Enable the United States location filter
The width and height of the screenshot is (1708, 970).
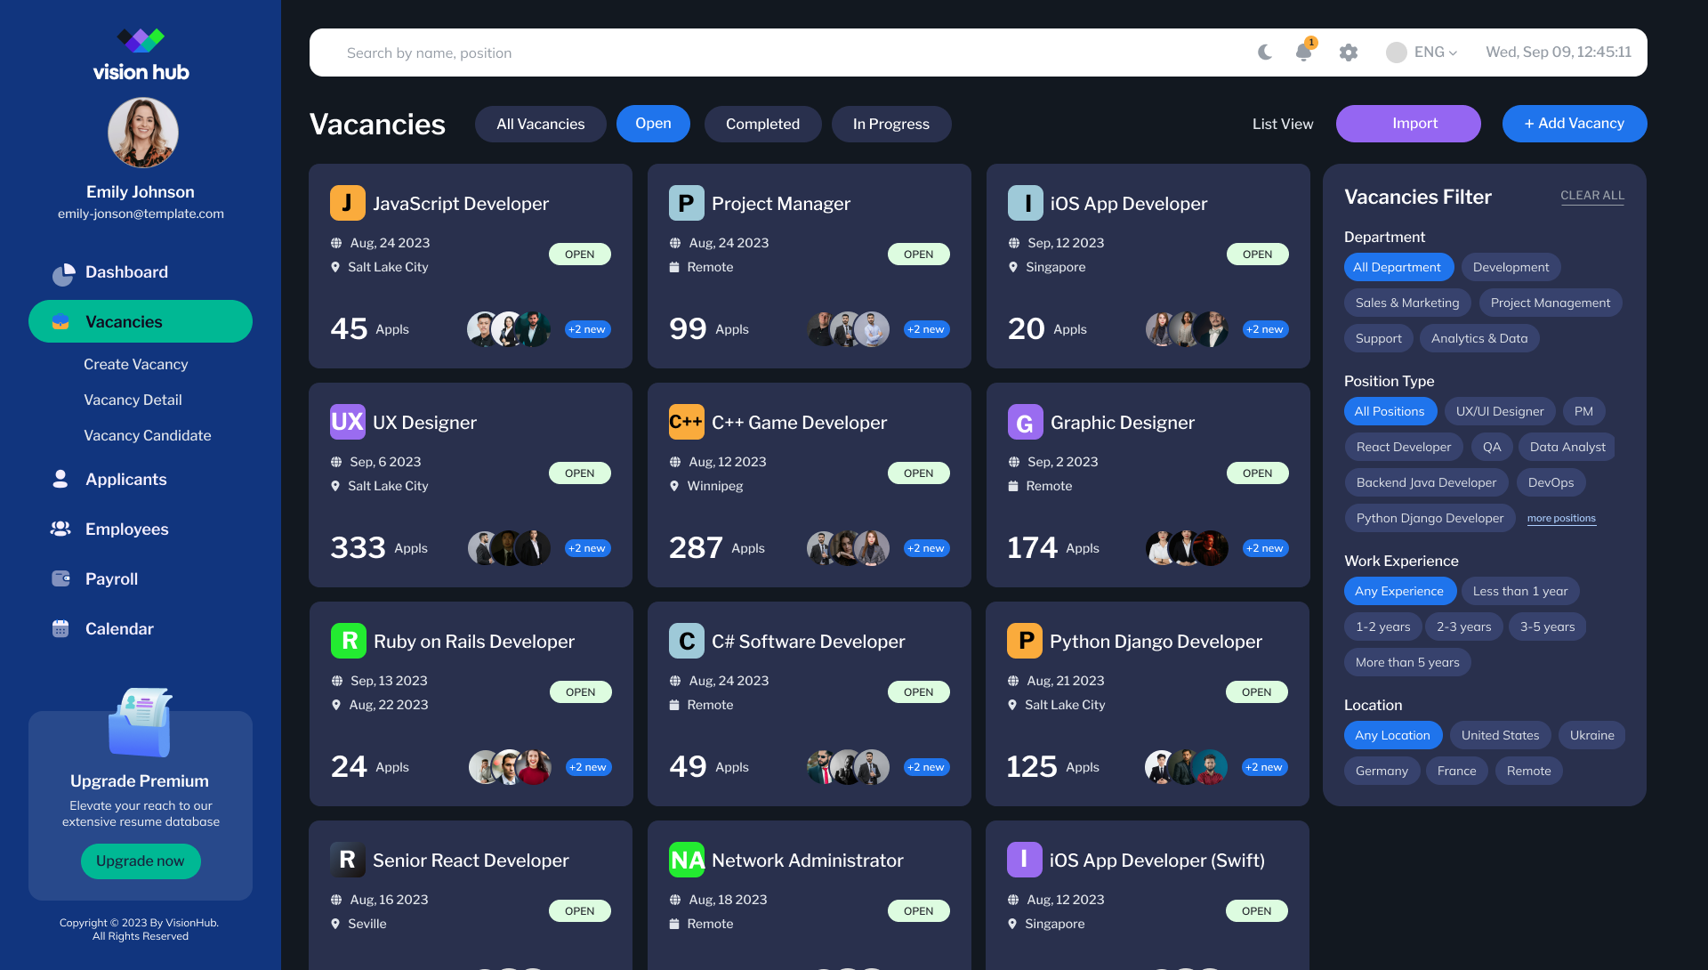point(1500,735)
